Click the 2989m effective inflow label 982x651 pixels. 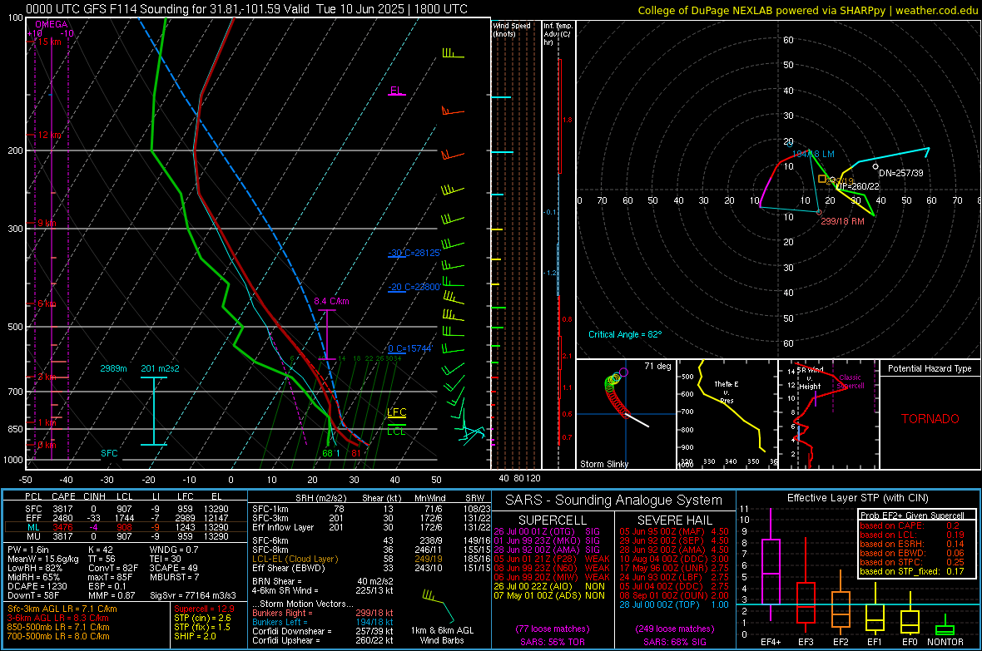click(x=113, y=368)
